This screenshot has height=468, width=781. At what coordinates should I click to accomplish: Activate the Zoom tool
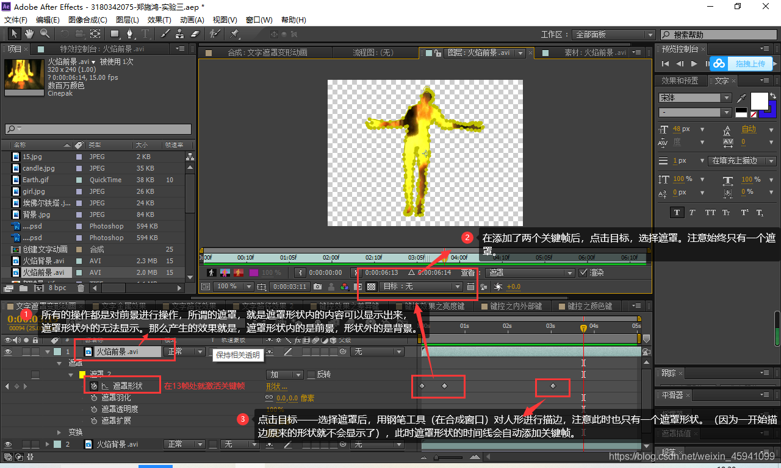coord(44,34)
